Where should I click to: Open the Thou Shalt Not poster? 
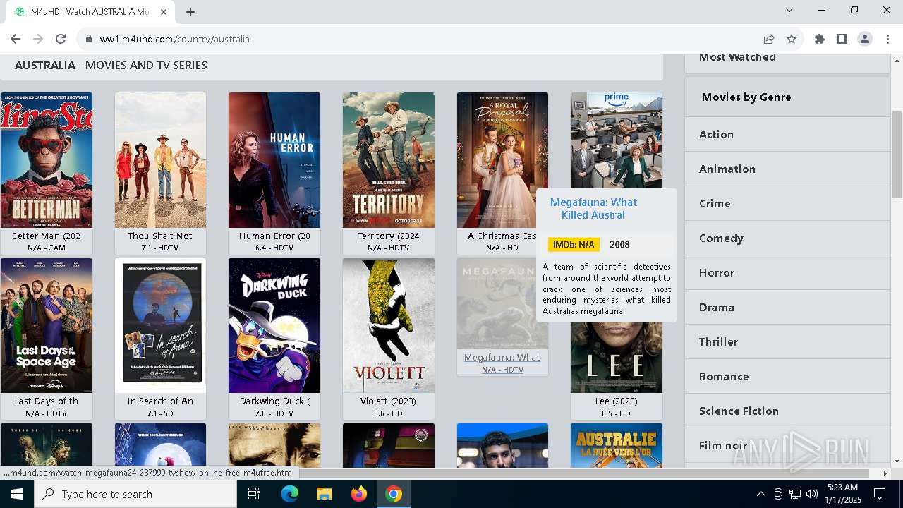[x=160, y=160]
